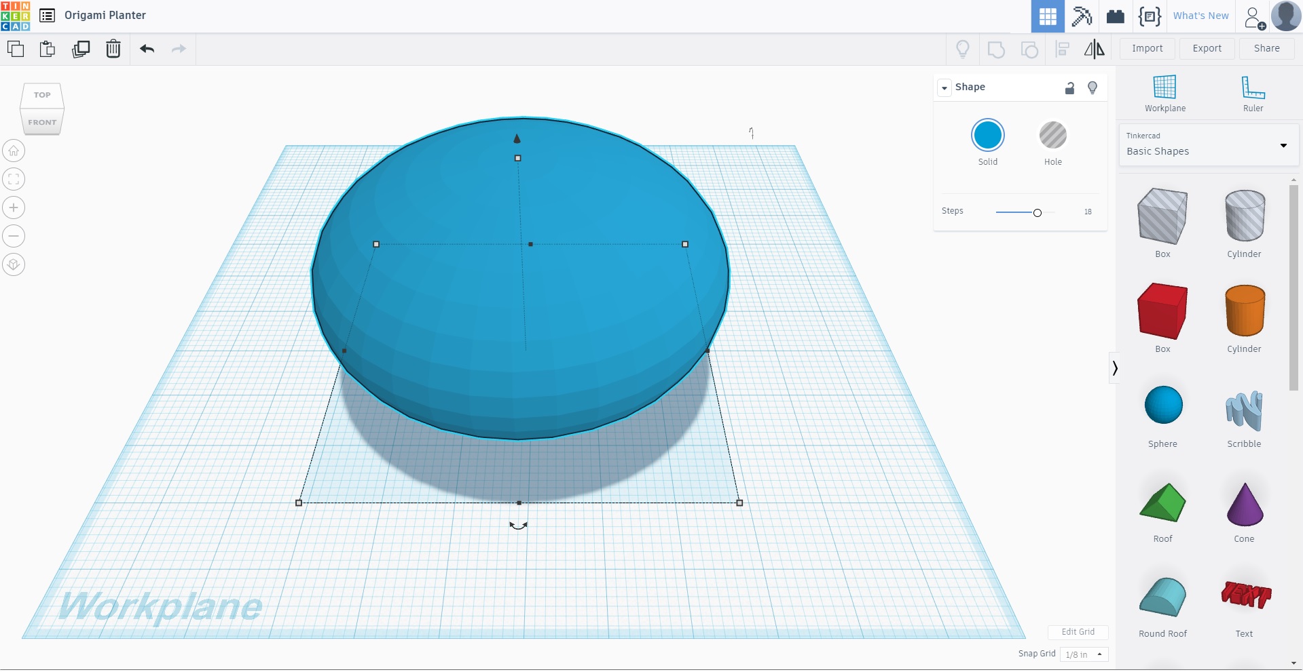Collapse the shapes sidebar chevron
This screenshot has height=672, width=1303.
(x=1114, y=368)
